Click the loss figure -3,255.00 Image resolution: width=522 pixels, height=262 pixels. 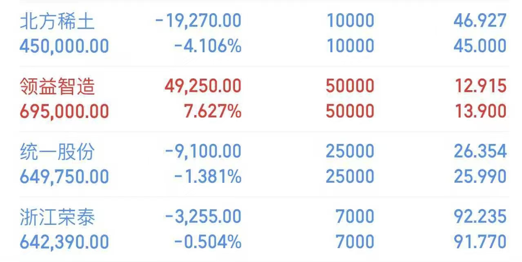point(203,217)
